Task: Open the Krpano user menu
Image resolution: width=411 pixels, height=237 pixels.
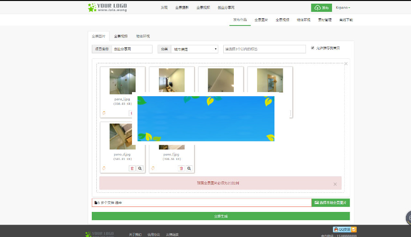Action: coord(342,8)
